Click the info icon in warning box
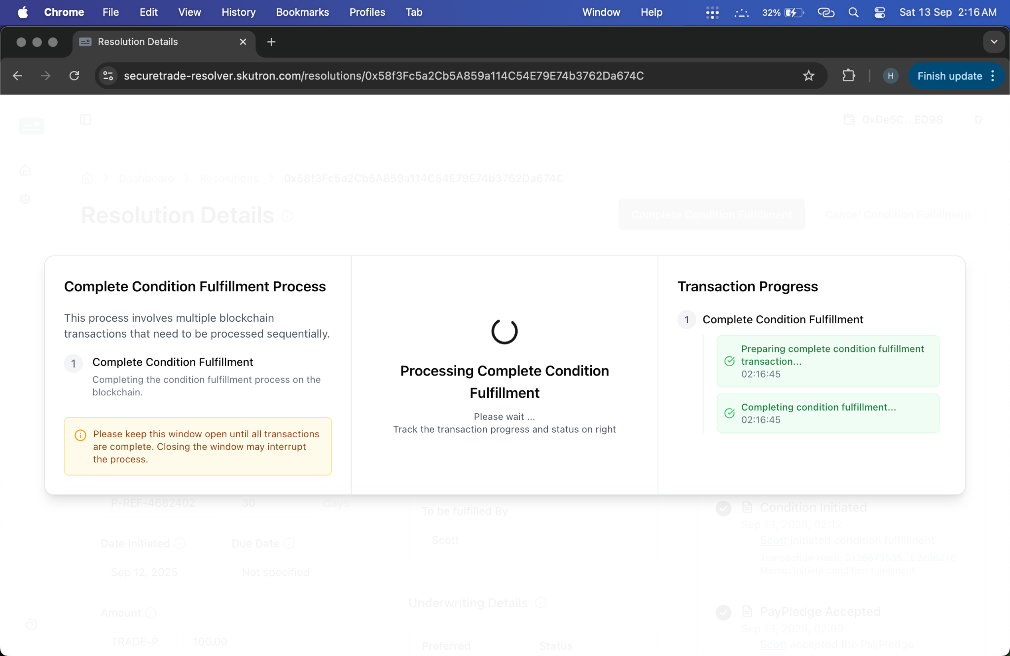The height and width of the screenshot is (656, 1010). tap(80, 435)
